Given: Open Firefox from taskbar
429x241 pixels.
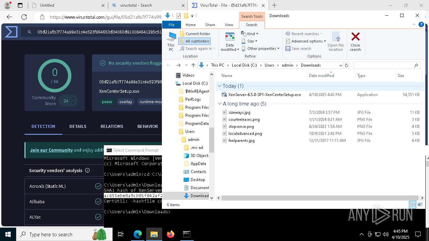Looking at the screenshot, I should coord(171,234).
